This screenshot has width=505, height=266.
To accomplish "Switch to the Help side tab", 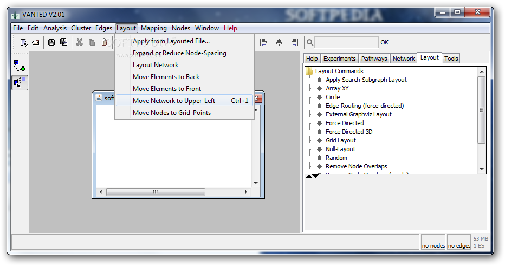I will pos(312,59).
